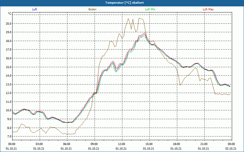
Task: Click the '°C' axis unit label
Action: tap(10, 14)
